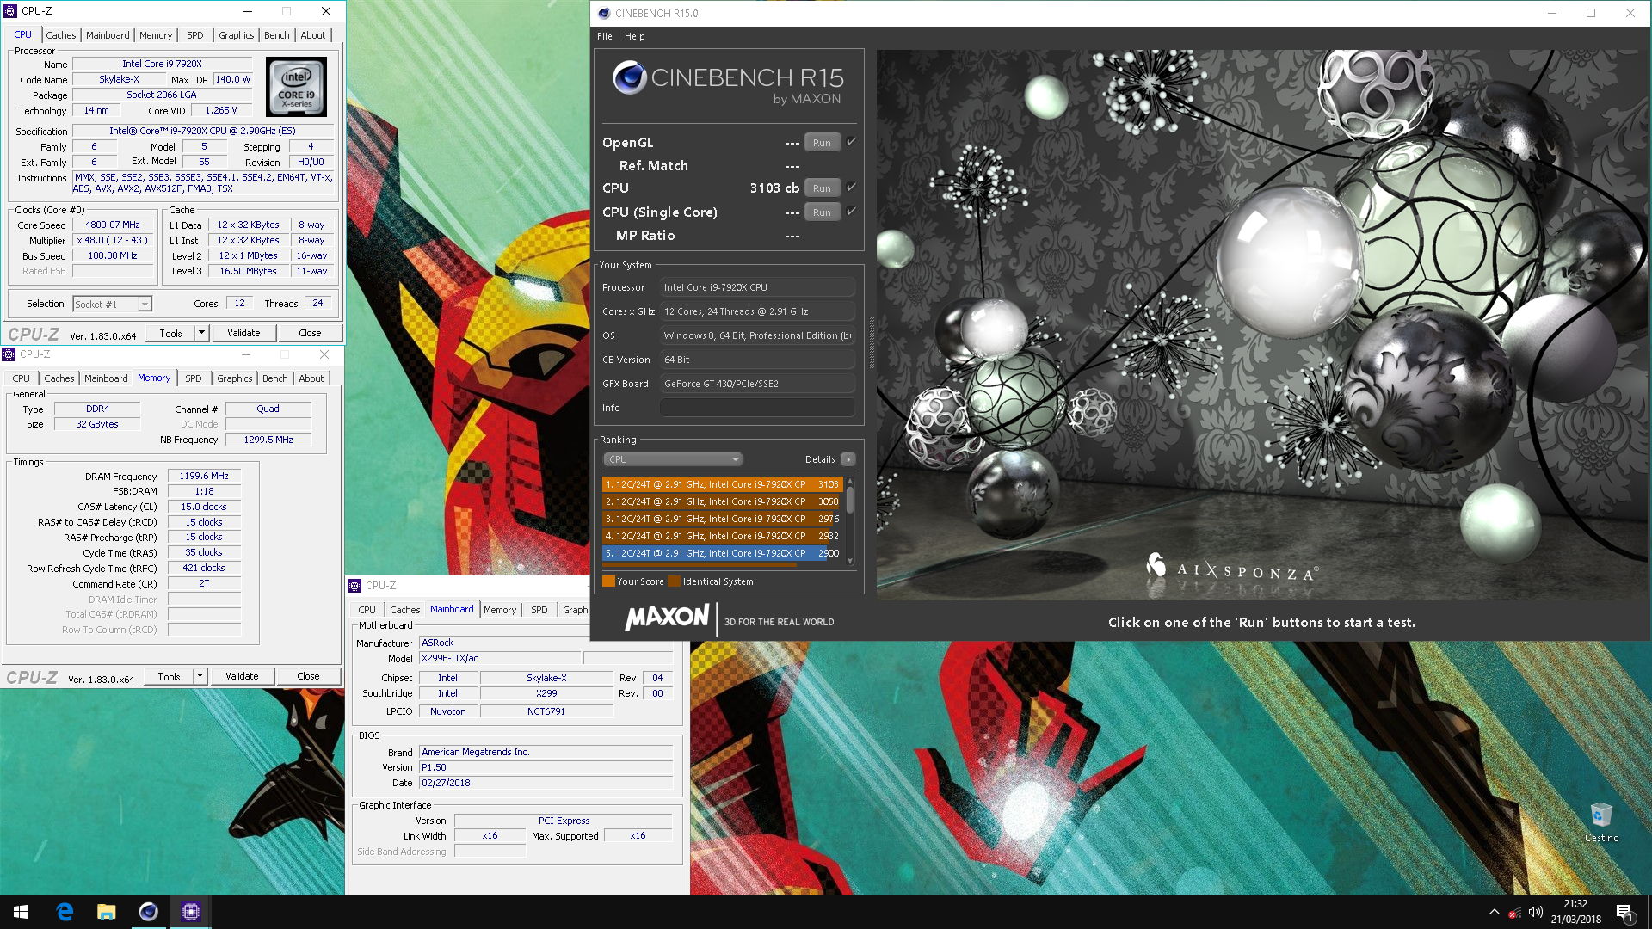This screenshot has height=929, width=1652.
Task: Click the Cinebench title bar icon
Action: click(x=604, y=13)
